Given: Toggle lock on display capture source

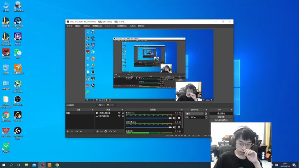Looking at the screenshot, I should [x=123, y=116].
